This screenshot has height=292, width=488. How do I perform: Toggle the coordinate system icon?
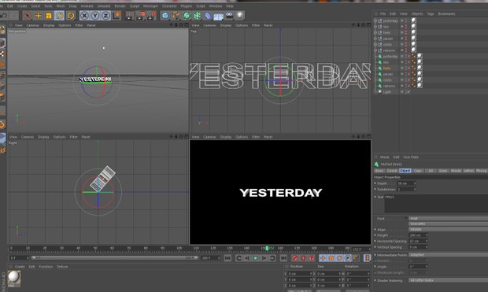(116, 15)
